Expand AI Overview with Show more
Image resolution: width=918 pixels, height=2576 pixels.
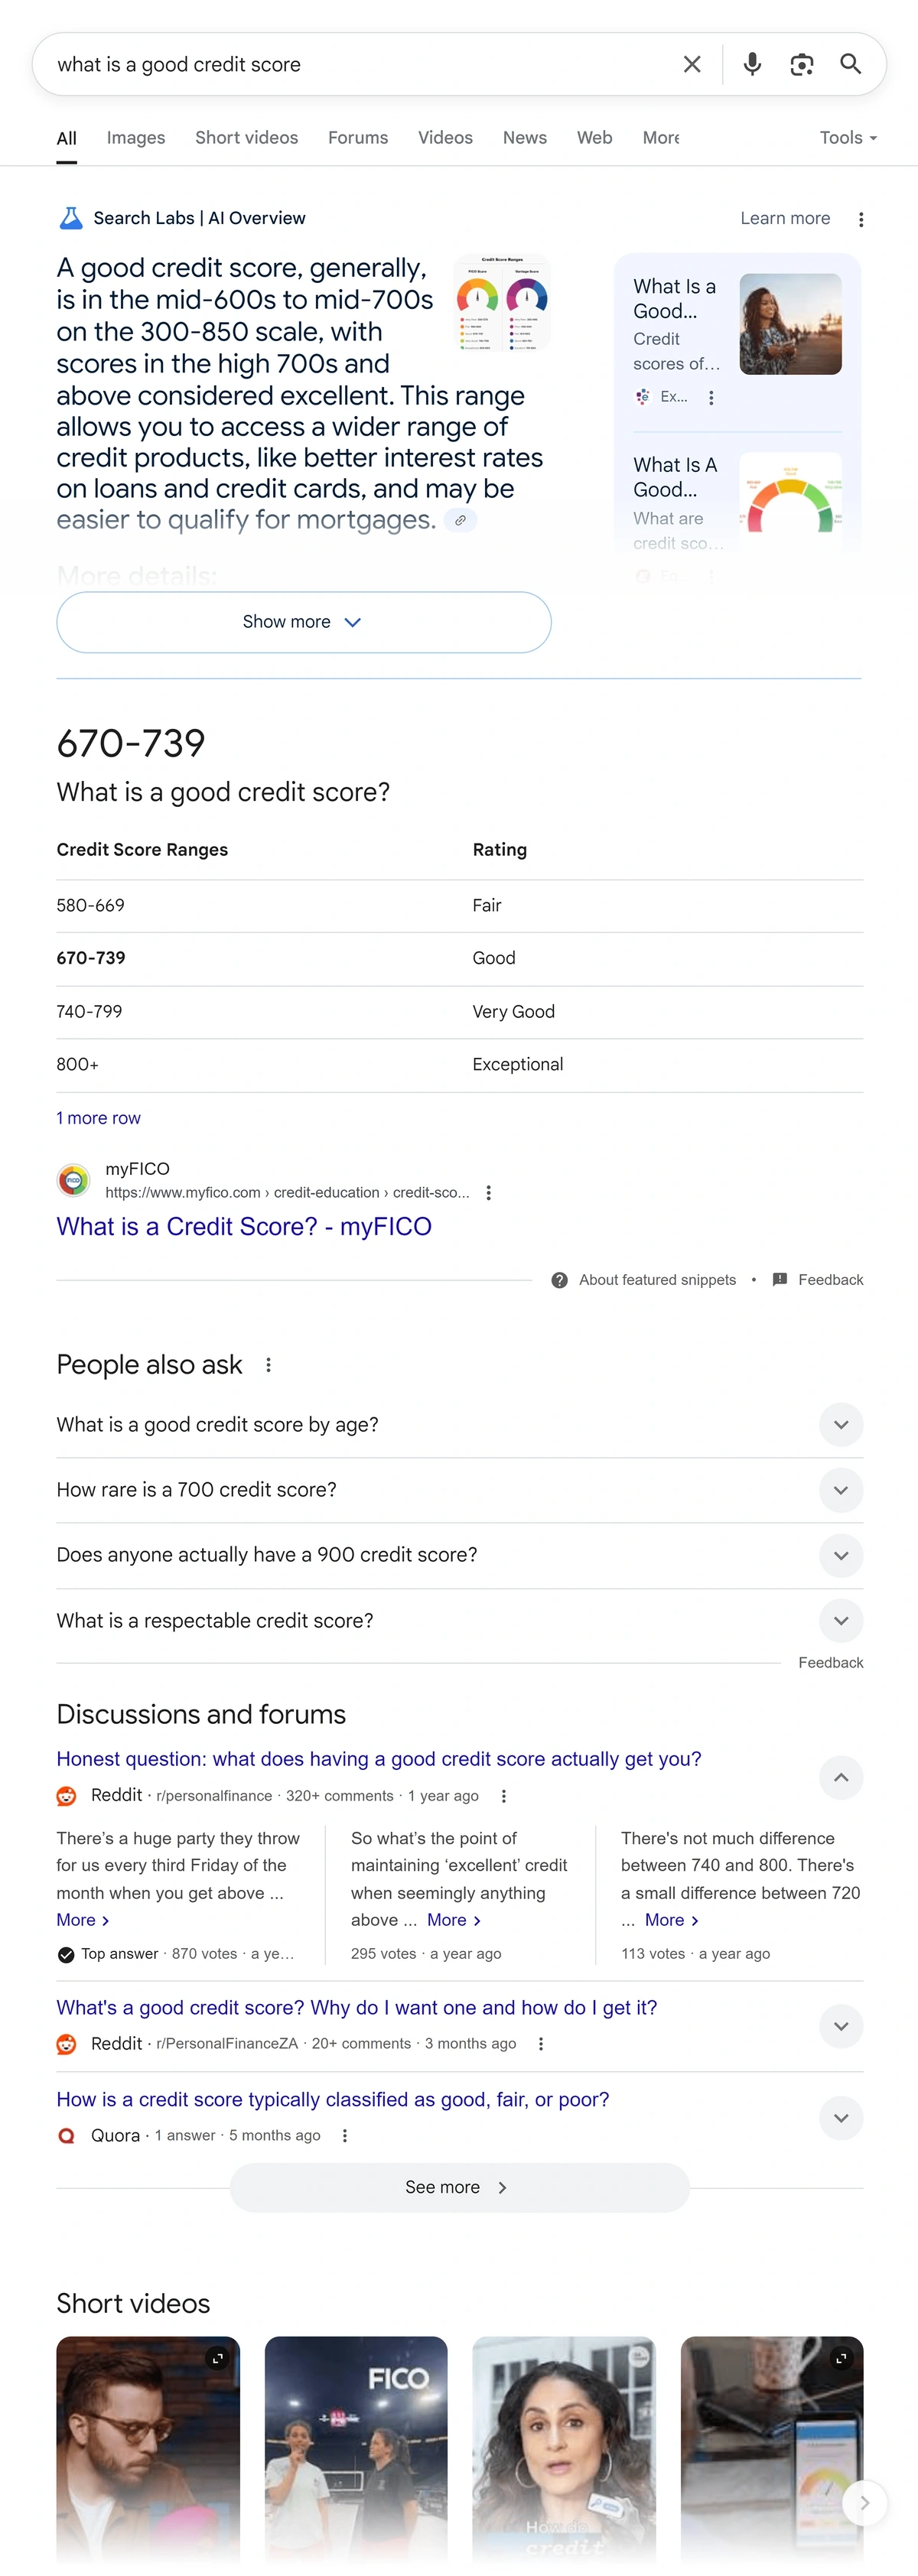303,622
